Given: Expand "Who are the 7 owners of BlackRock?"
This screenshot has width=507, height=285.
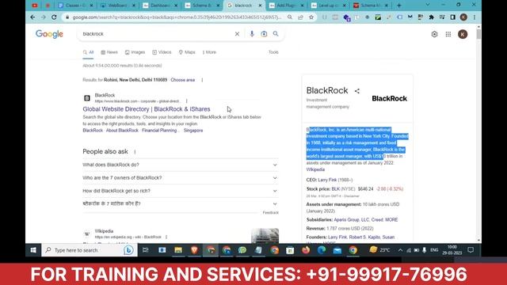Looking at the screenshot, I should tap(181, 177).
